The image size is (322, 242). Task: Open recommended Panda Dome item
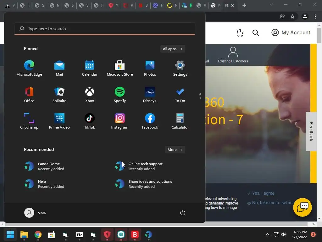pos(44,166)
